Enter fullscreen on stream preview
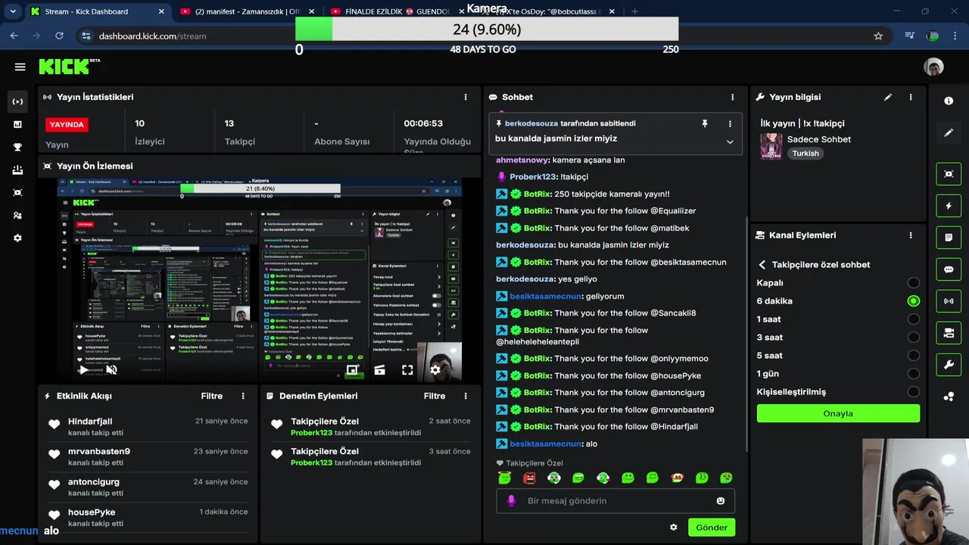Screen dimensions: 969x545 (407, 369)
